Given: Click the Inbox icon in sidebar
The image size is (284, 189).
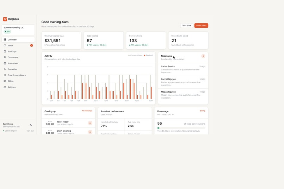Looking at the screenshot, I should pyautogui.click(x=5, y=45).
